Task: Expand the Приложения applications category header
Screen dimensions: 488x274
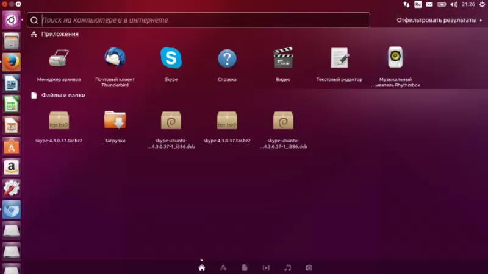Action: click(55, 34)
